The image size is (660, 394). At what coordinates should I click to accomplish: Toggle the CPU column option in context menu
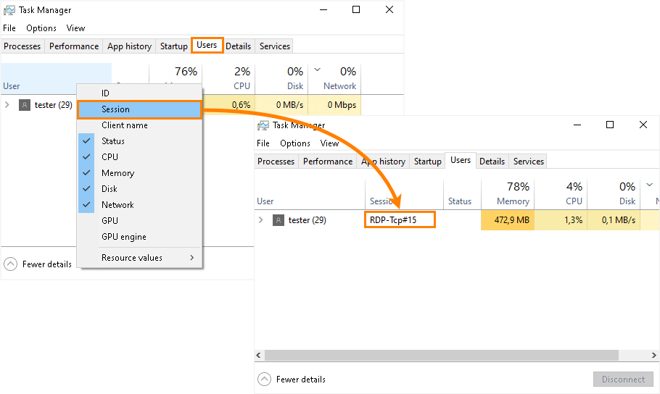click(140, 157)
